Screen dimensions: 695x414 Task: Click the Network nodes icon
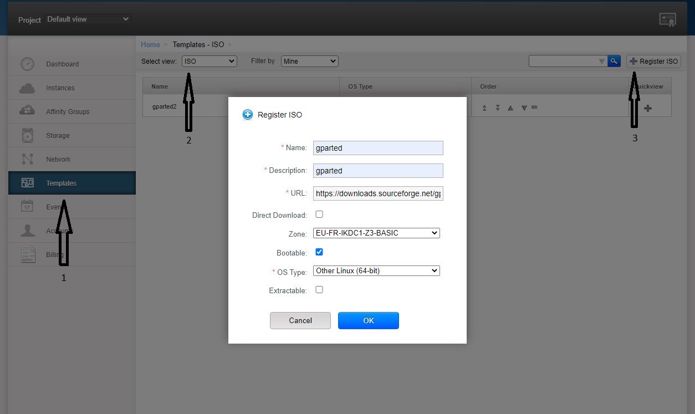[27, 159]
